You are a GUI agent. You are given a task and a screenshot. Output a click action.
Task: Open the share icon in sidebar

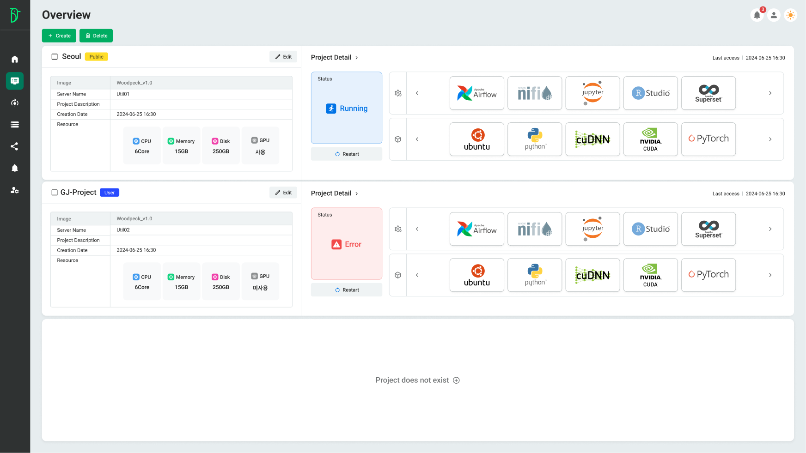coord(15,146)
